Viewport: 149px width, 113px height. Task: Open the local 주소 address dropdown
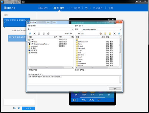point(73,29)
